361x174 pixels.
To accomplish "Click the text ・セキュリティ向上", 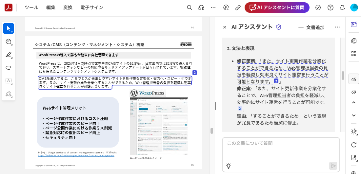I will (59, 137).
